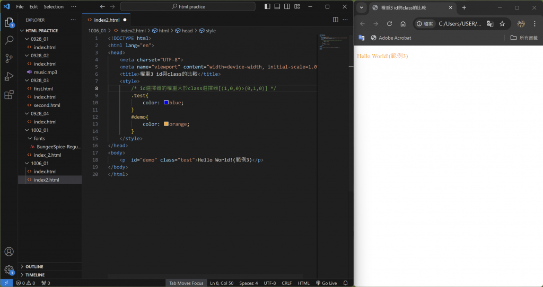
Task: Toggle the bottom panel layout button
Action: pos(276,6)
